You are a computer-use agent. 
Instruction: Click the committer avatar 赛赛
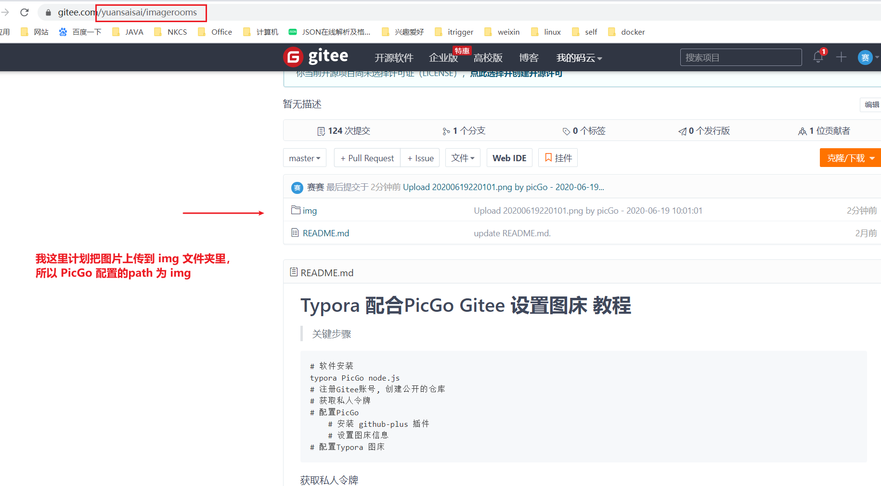297,187
